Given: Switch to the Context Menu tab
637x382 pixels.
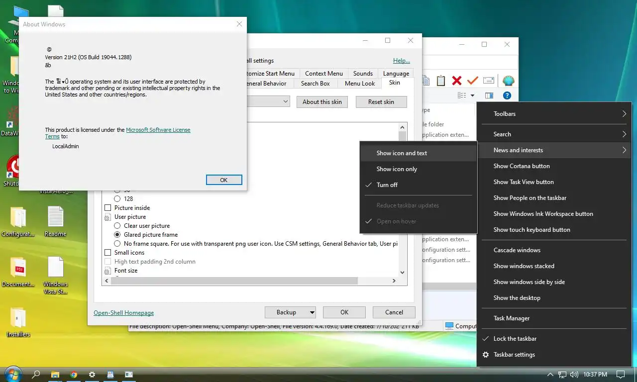Looking at the screenshot, I should click(324, 74).
